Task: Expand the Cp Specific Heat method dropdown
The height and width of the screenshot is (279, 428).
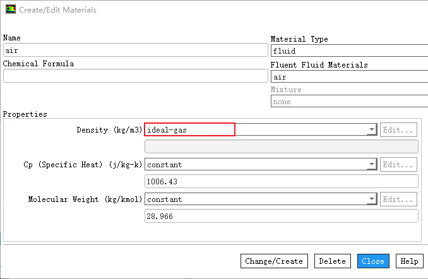Action: coord(371,164)
